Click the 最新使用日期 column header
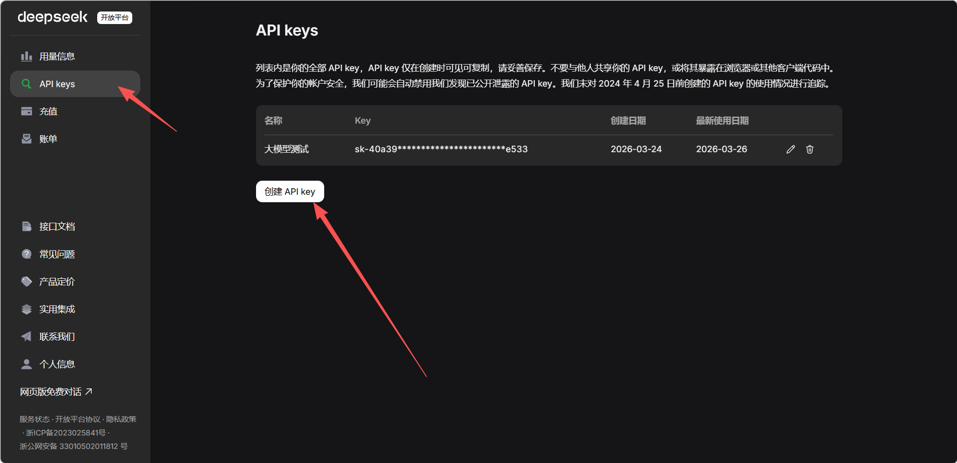Image resolution: width=957 pixels, height=463 pixels. 723,121
